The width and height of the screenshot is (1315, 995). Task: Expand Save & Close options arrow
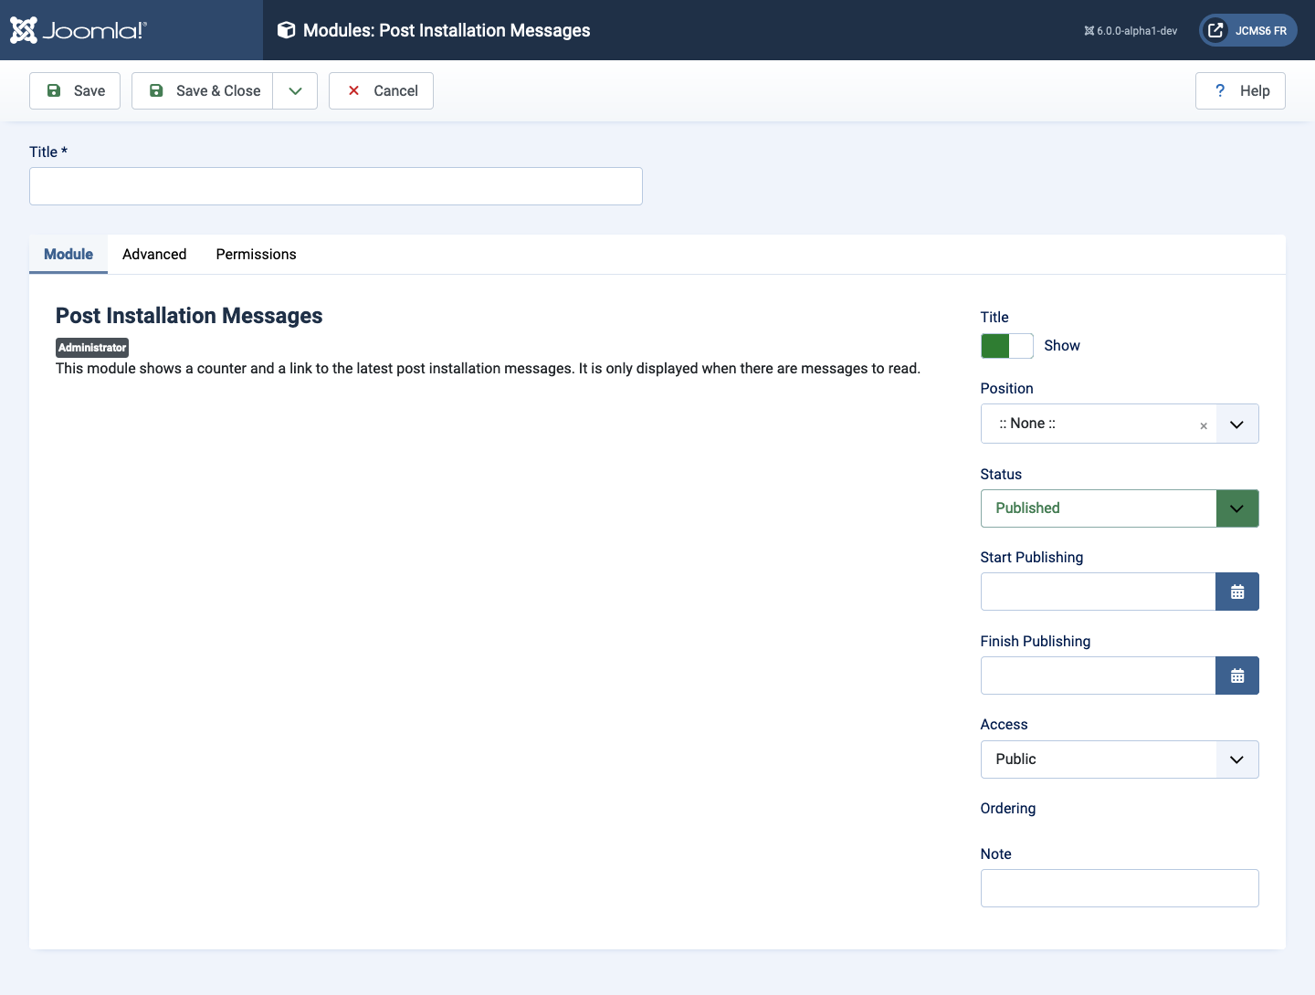295,90
